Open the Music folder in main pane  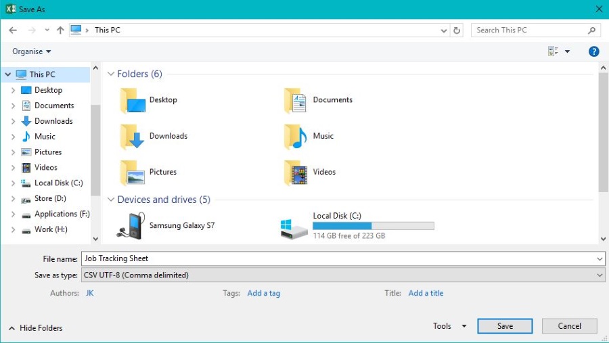(309, 137)
